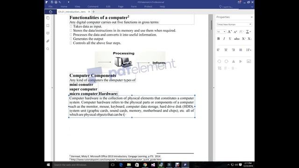Open the File menu
Image resolution: width=299 pixels, height=168 pixels.
point(50,7)
